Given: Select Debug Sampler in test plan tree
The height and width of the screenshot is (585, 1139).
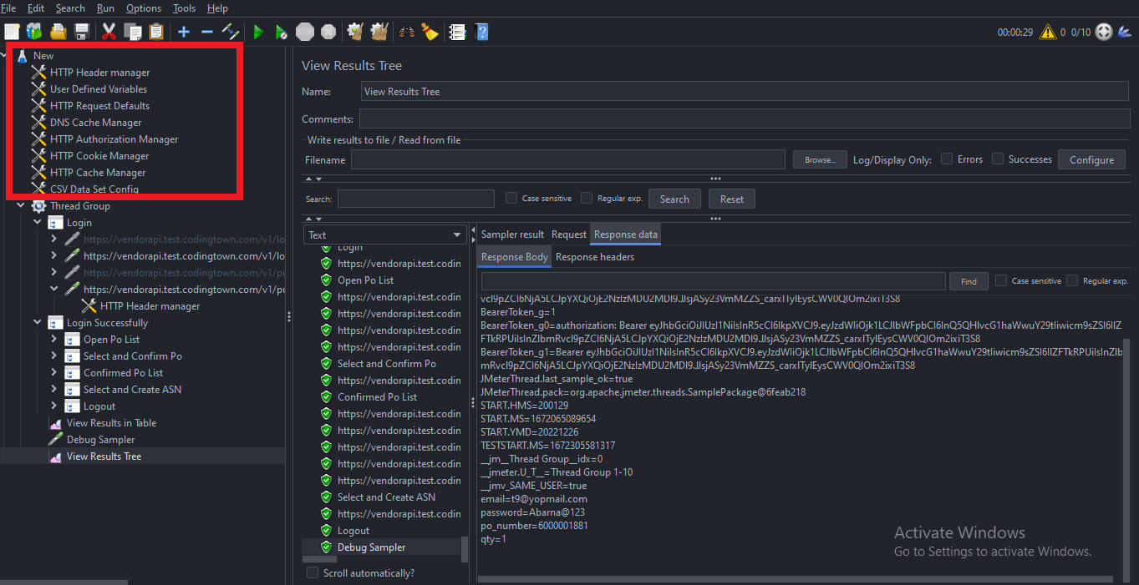Looking at the screenshot, I should point(100,440).
